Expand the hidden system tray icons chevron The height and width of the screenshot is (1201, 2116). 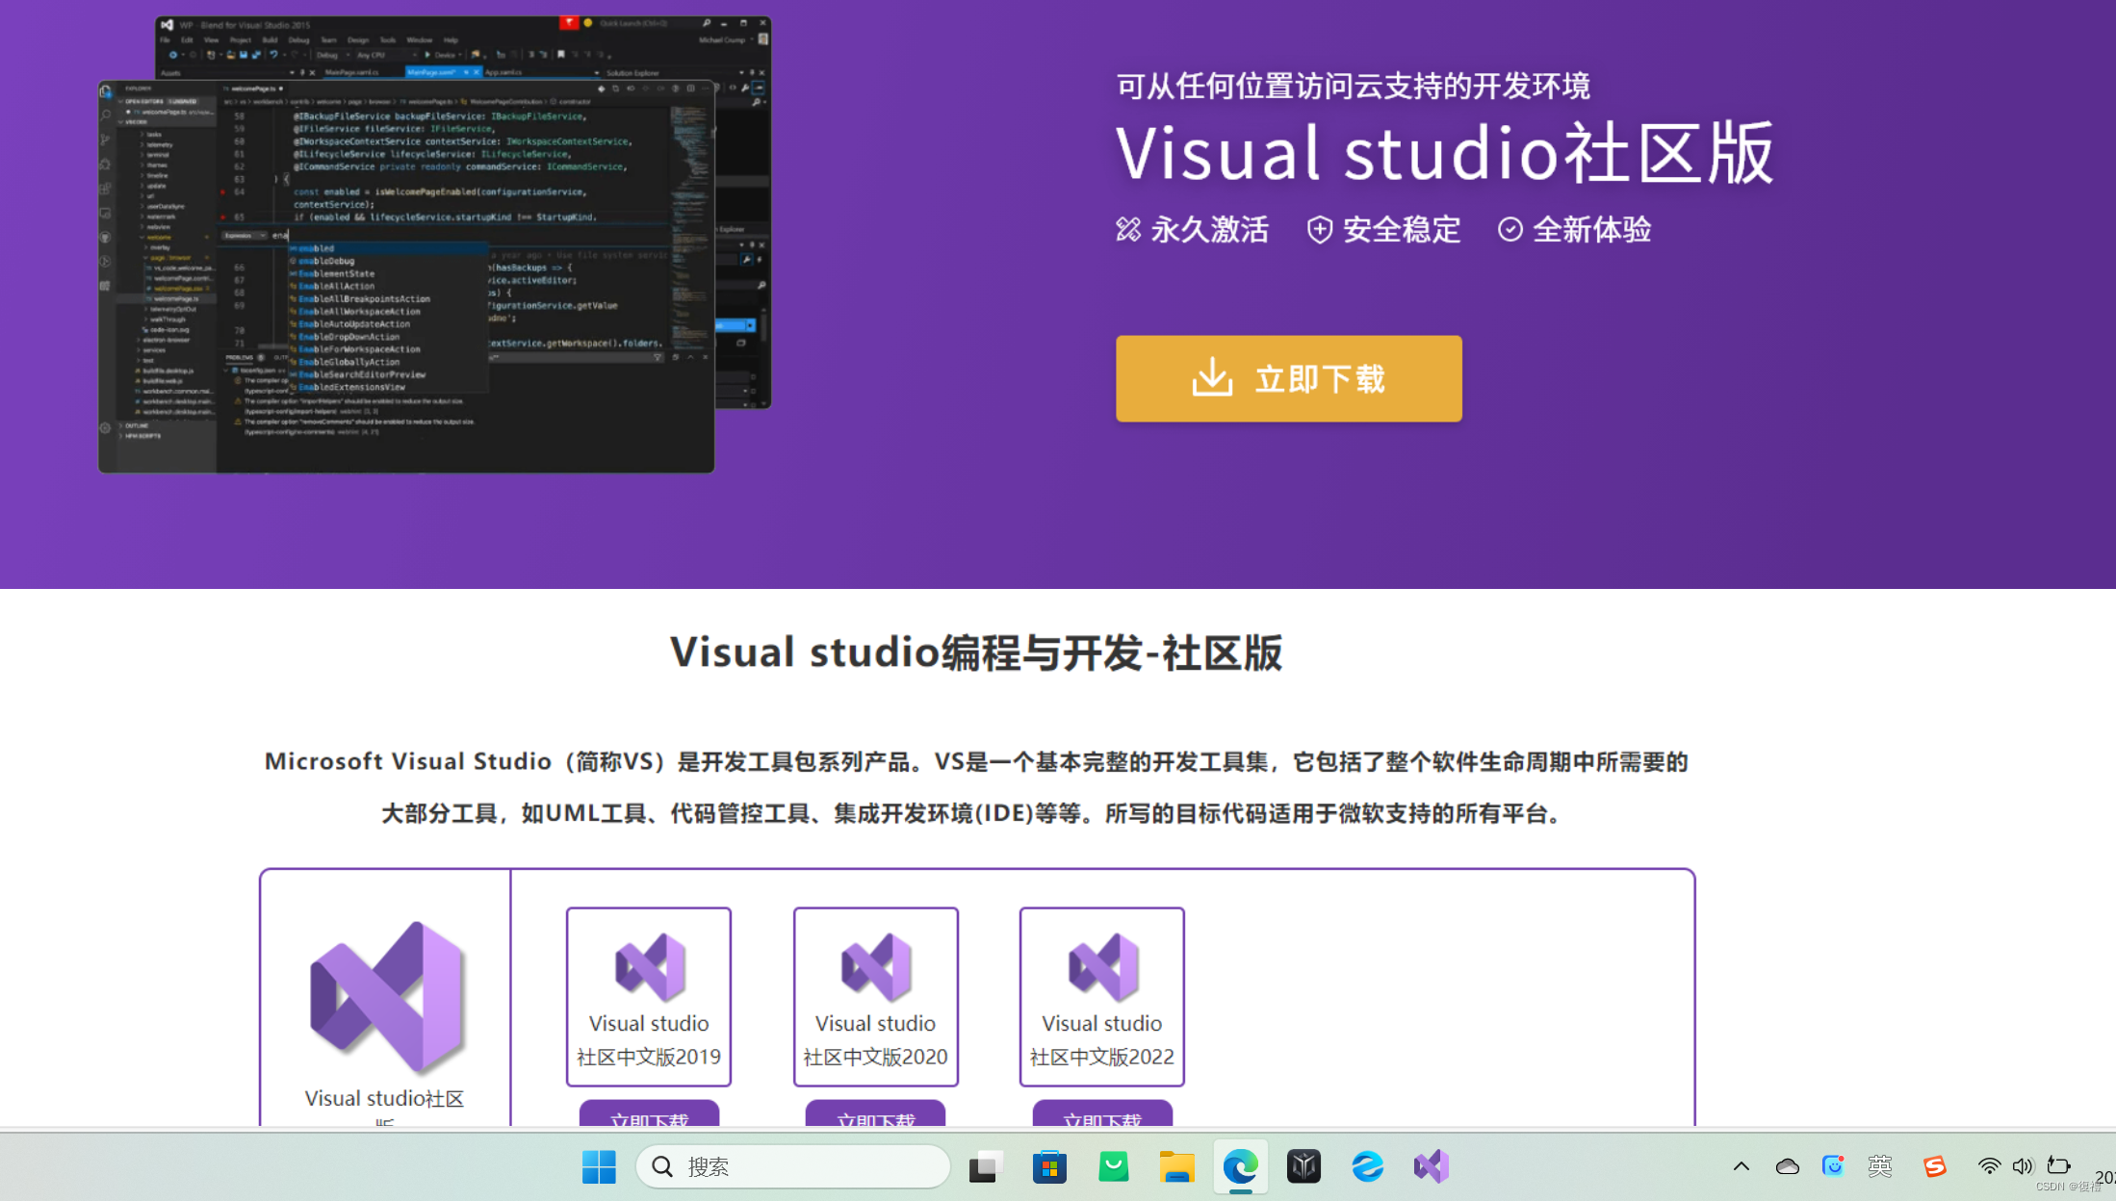point(1741,1166)
